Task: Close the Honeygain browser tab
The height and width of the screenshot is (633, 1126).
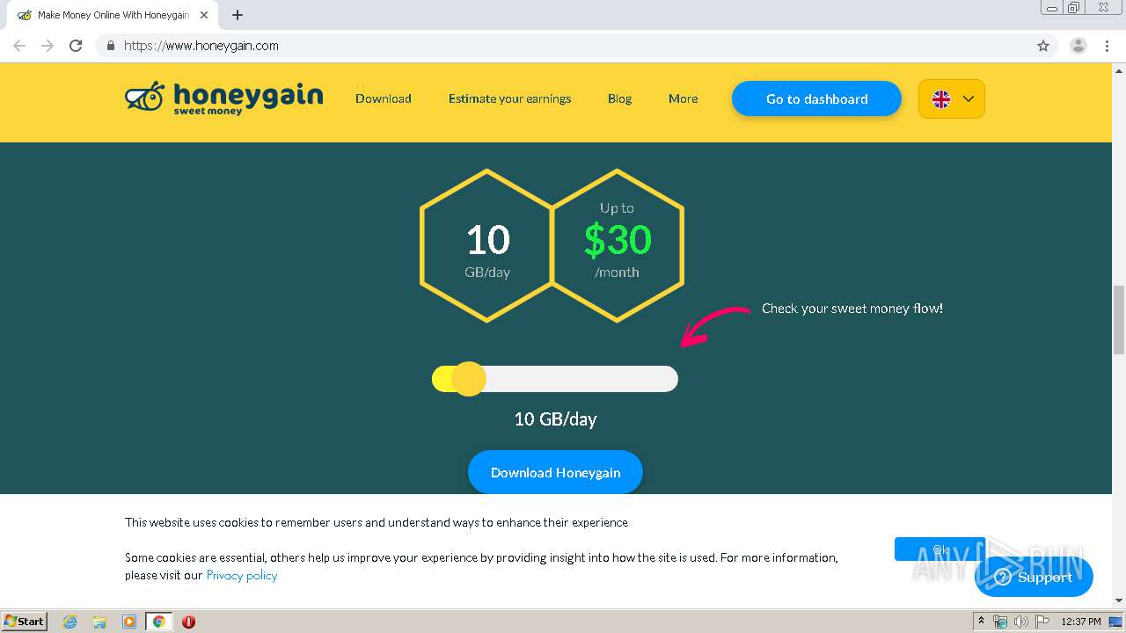Action: 204,15
